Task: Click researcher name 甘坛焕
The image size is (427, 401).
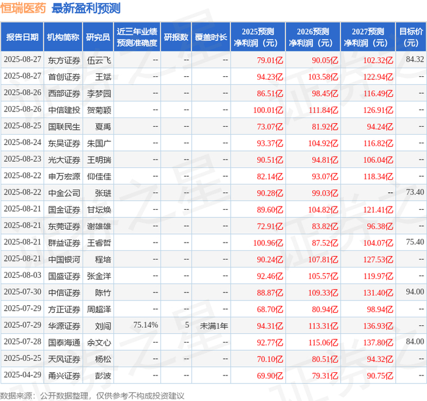Action: pyautogui.click(x=99, y=210)
